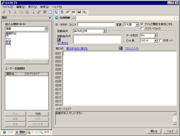Select ドット in function list
Image resolution: width=180 pixels, height=136 pixels.
tap(8, 39)
